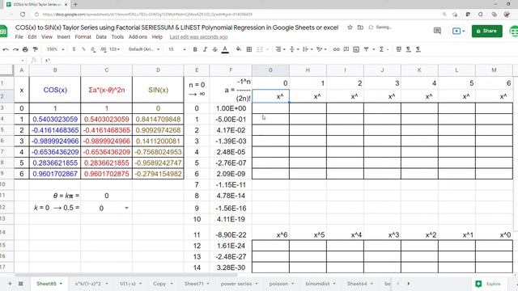Open the Edit menu

click(32, 36)
